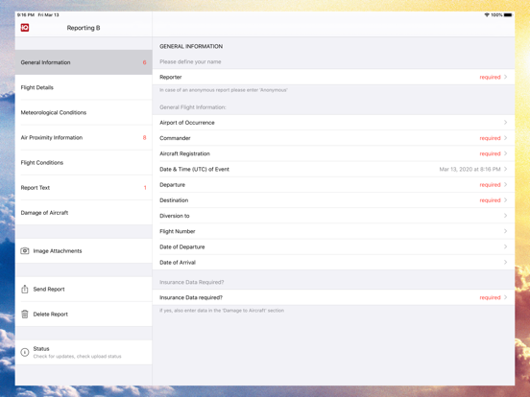Expand Aircraft Registration chevron
Screen dimensions: 530x397
click(x=506, y=153)
